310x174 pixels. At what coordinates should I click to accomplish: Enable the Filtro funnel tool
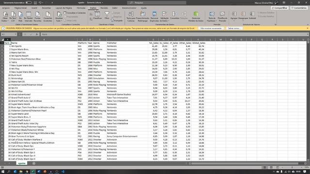107,15
